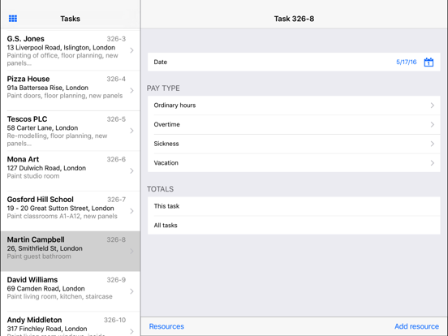Select the G.S. Jones task name
The image size is (448, 336).
[26, 39]
